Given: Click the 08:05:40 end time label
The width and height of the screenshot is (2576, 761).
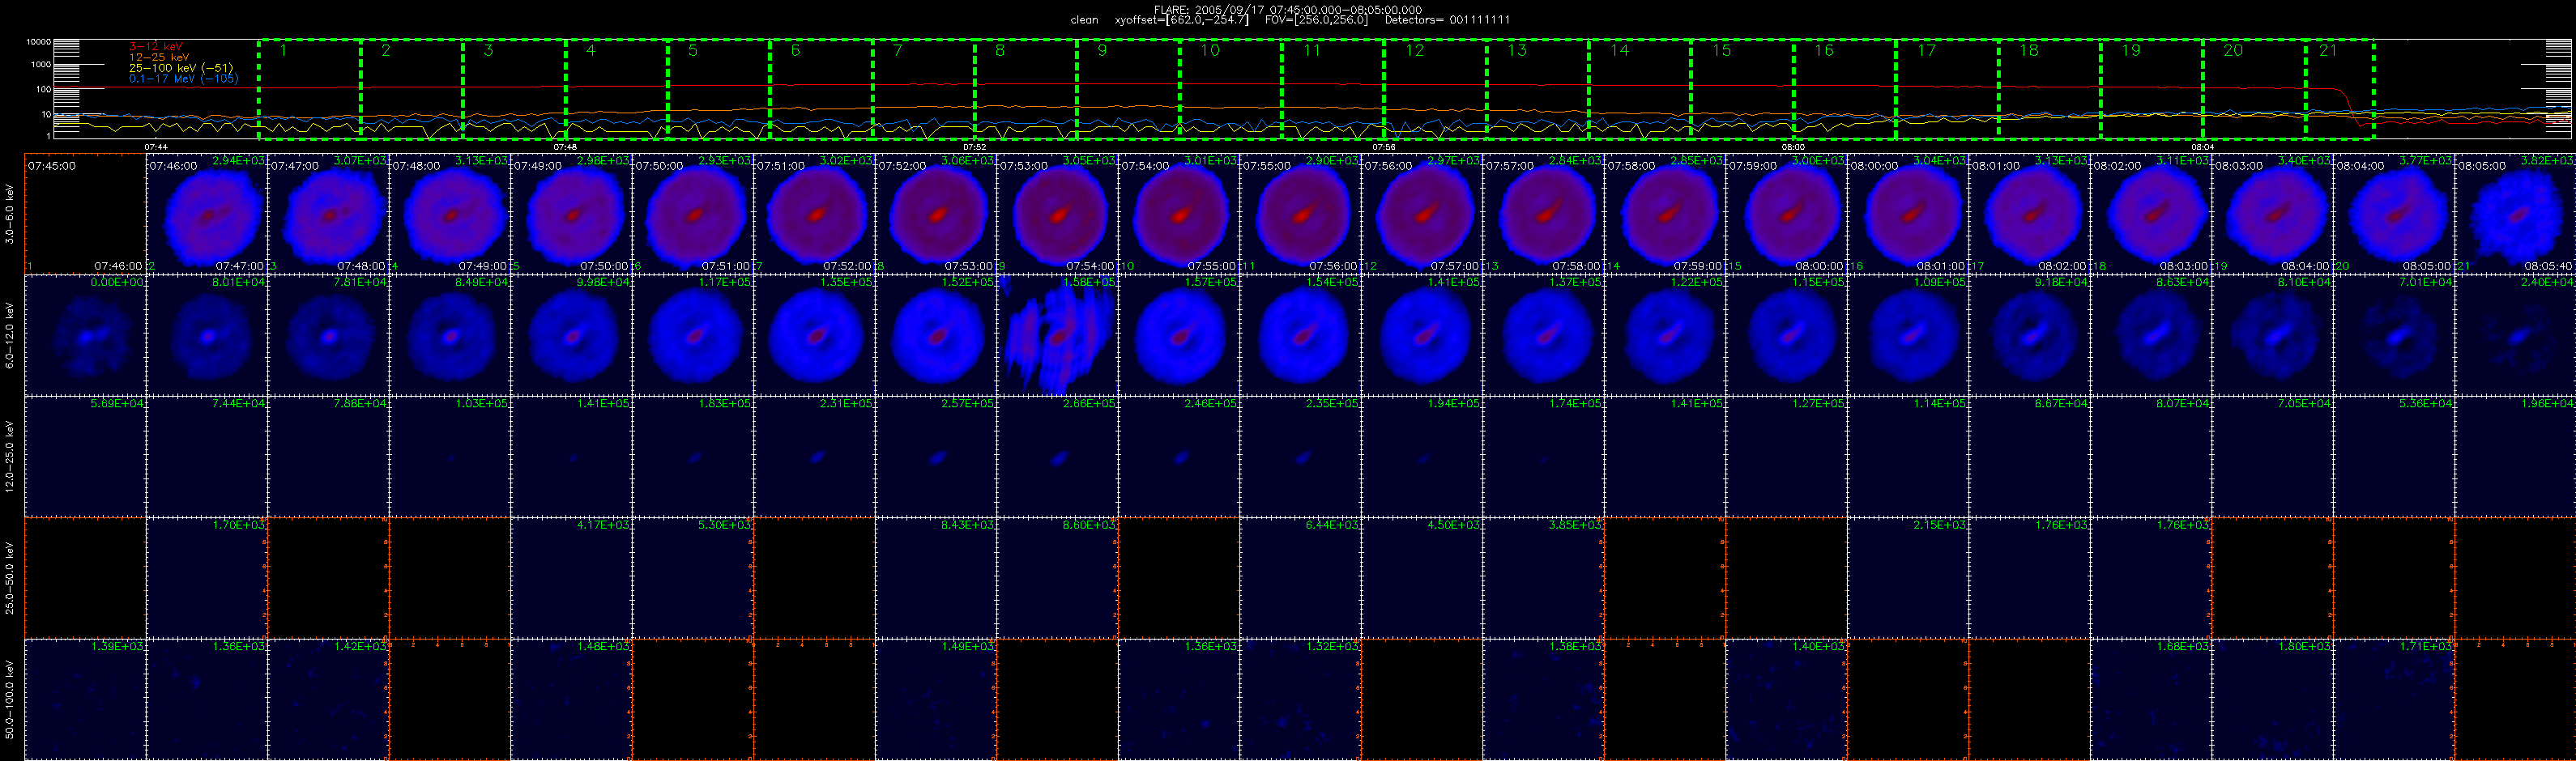Looking at the screenshot, I should pyautogui.click(x=2548, y=266).
